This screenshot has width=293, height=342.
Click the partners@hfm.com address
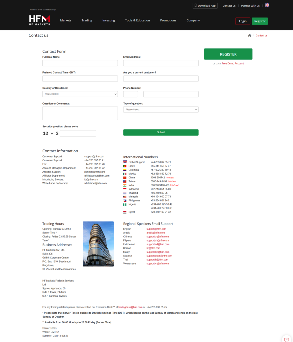coord(94,172)
